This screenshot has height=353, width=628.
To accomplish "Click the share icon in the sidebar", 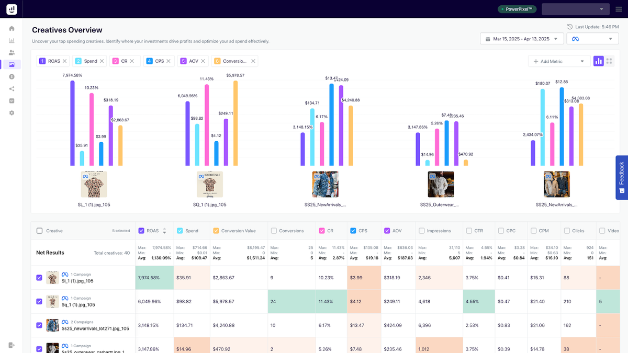I will coord(11,88).
